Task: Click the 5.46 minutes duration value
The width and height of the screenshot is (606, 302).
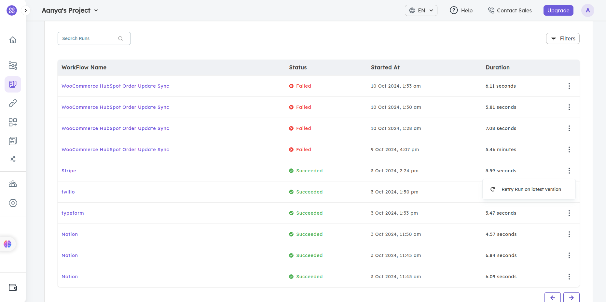Action: pos(501,150)
